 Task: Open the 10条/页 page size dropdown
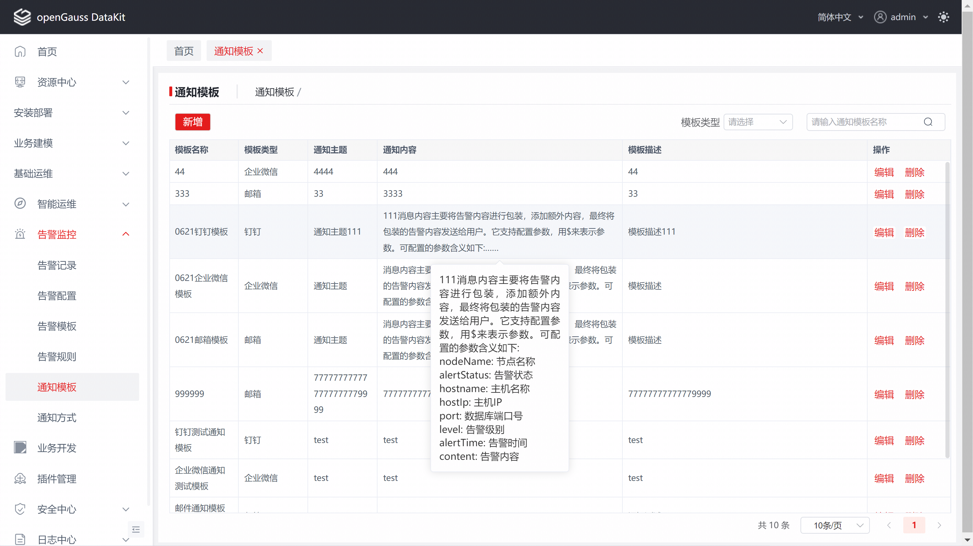tap(835, 525)
